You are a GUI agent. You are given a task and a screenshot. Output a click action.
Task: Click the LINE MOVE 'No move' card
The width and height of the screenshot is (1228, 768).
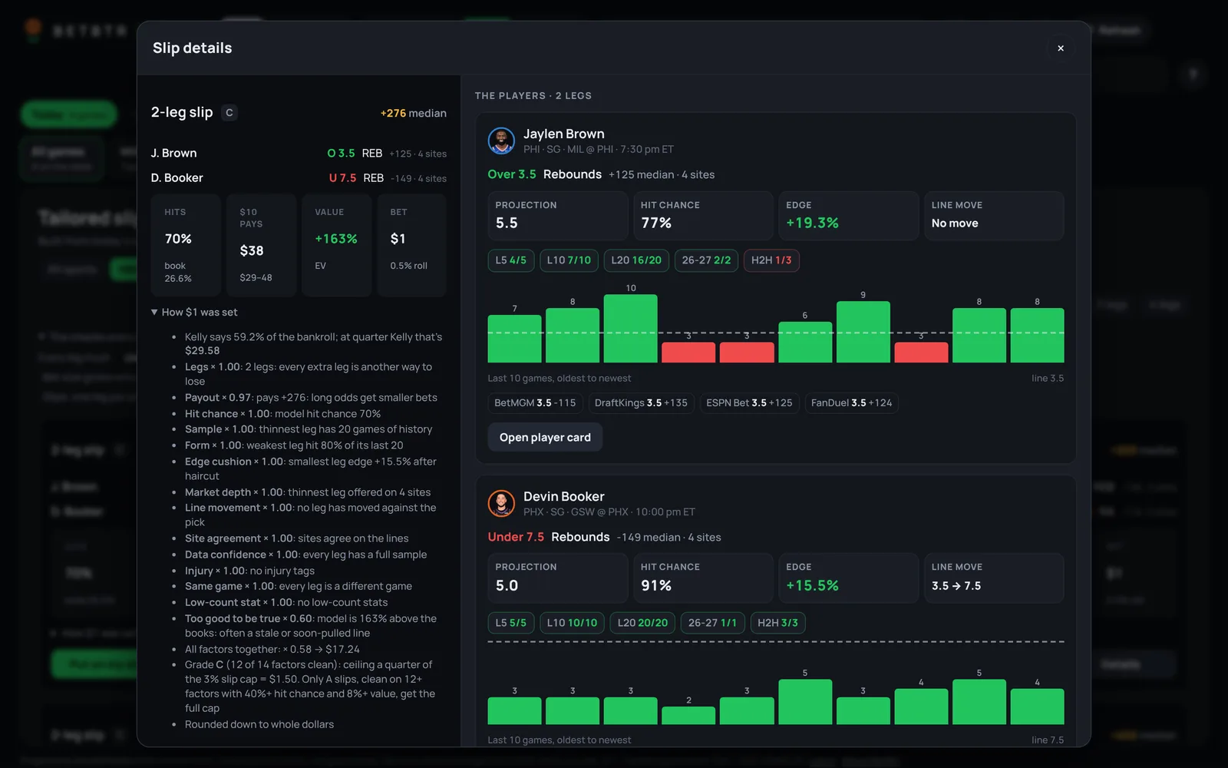click(994, 216)
